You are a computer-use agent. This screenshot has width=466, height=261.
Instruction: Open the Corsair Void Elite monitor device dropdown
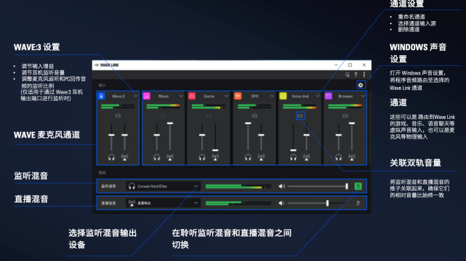[163, 186]
